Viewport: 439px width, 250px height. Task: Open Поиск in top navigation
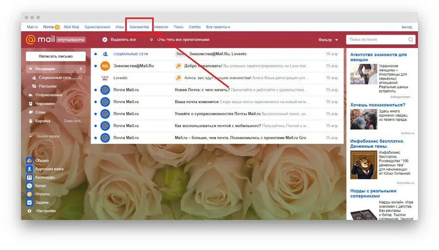[179, 27]
